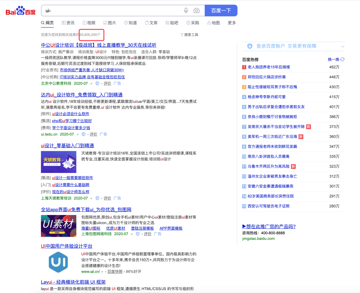Collapse the login banner via its chevron

point(342,46)
